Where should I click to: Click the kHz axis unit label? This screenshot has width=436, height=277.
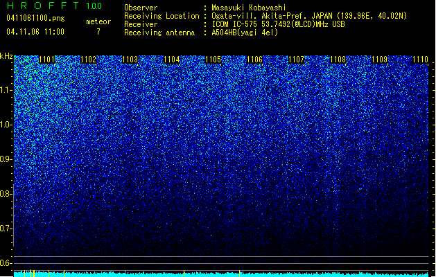(6, 56)
